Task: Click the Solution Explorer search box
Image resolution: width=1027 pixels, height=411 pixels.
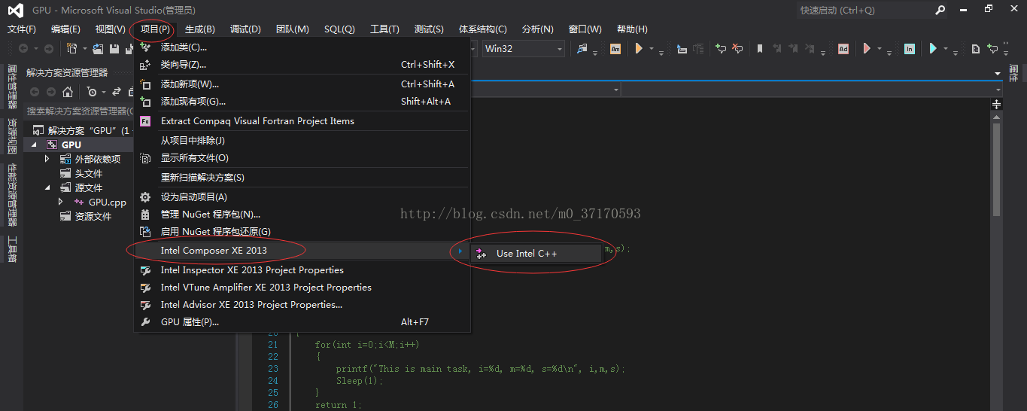Action: point(79,111)
